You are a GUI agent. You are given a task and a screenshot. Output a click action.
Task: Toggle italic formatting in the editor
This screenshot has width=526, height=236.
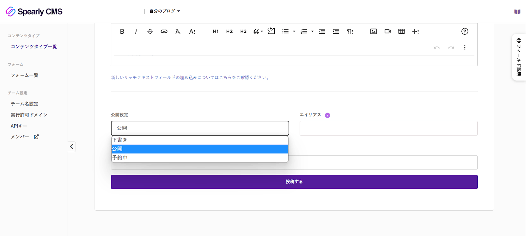(x=136, y=31)
